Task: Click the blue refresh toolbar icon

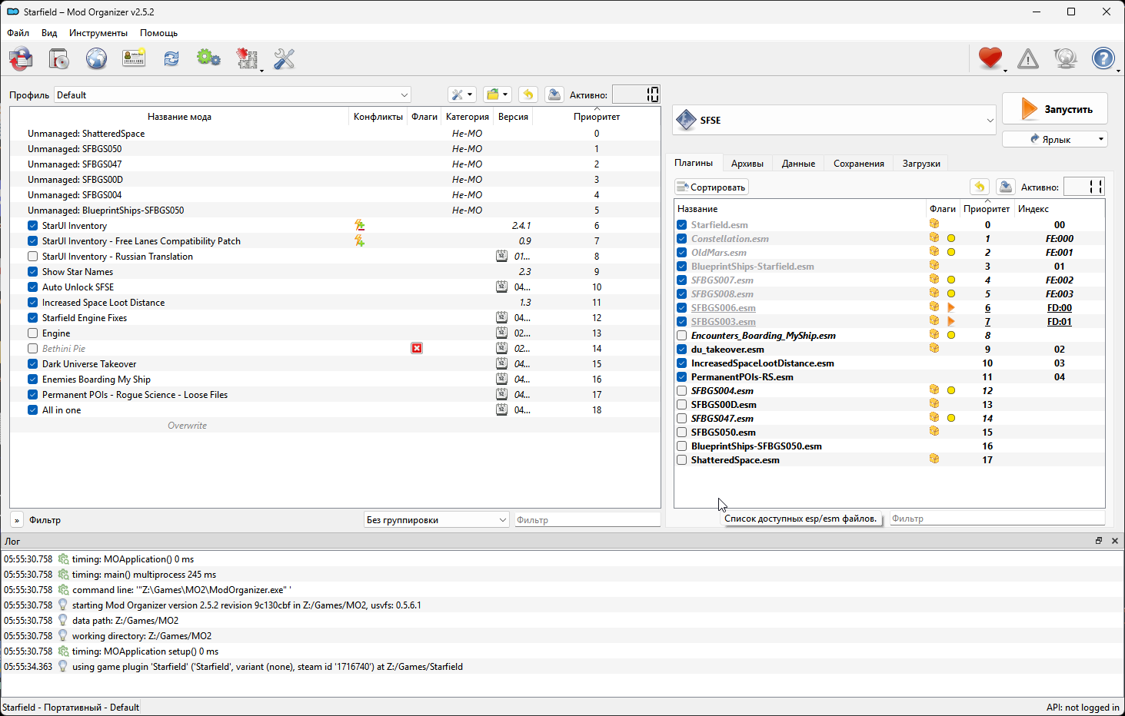Action: [x=171, y=59]
